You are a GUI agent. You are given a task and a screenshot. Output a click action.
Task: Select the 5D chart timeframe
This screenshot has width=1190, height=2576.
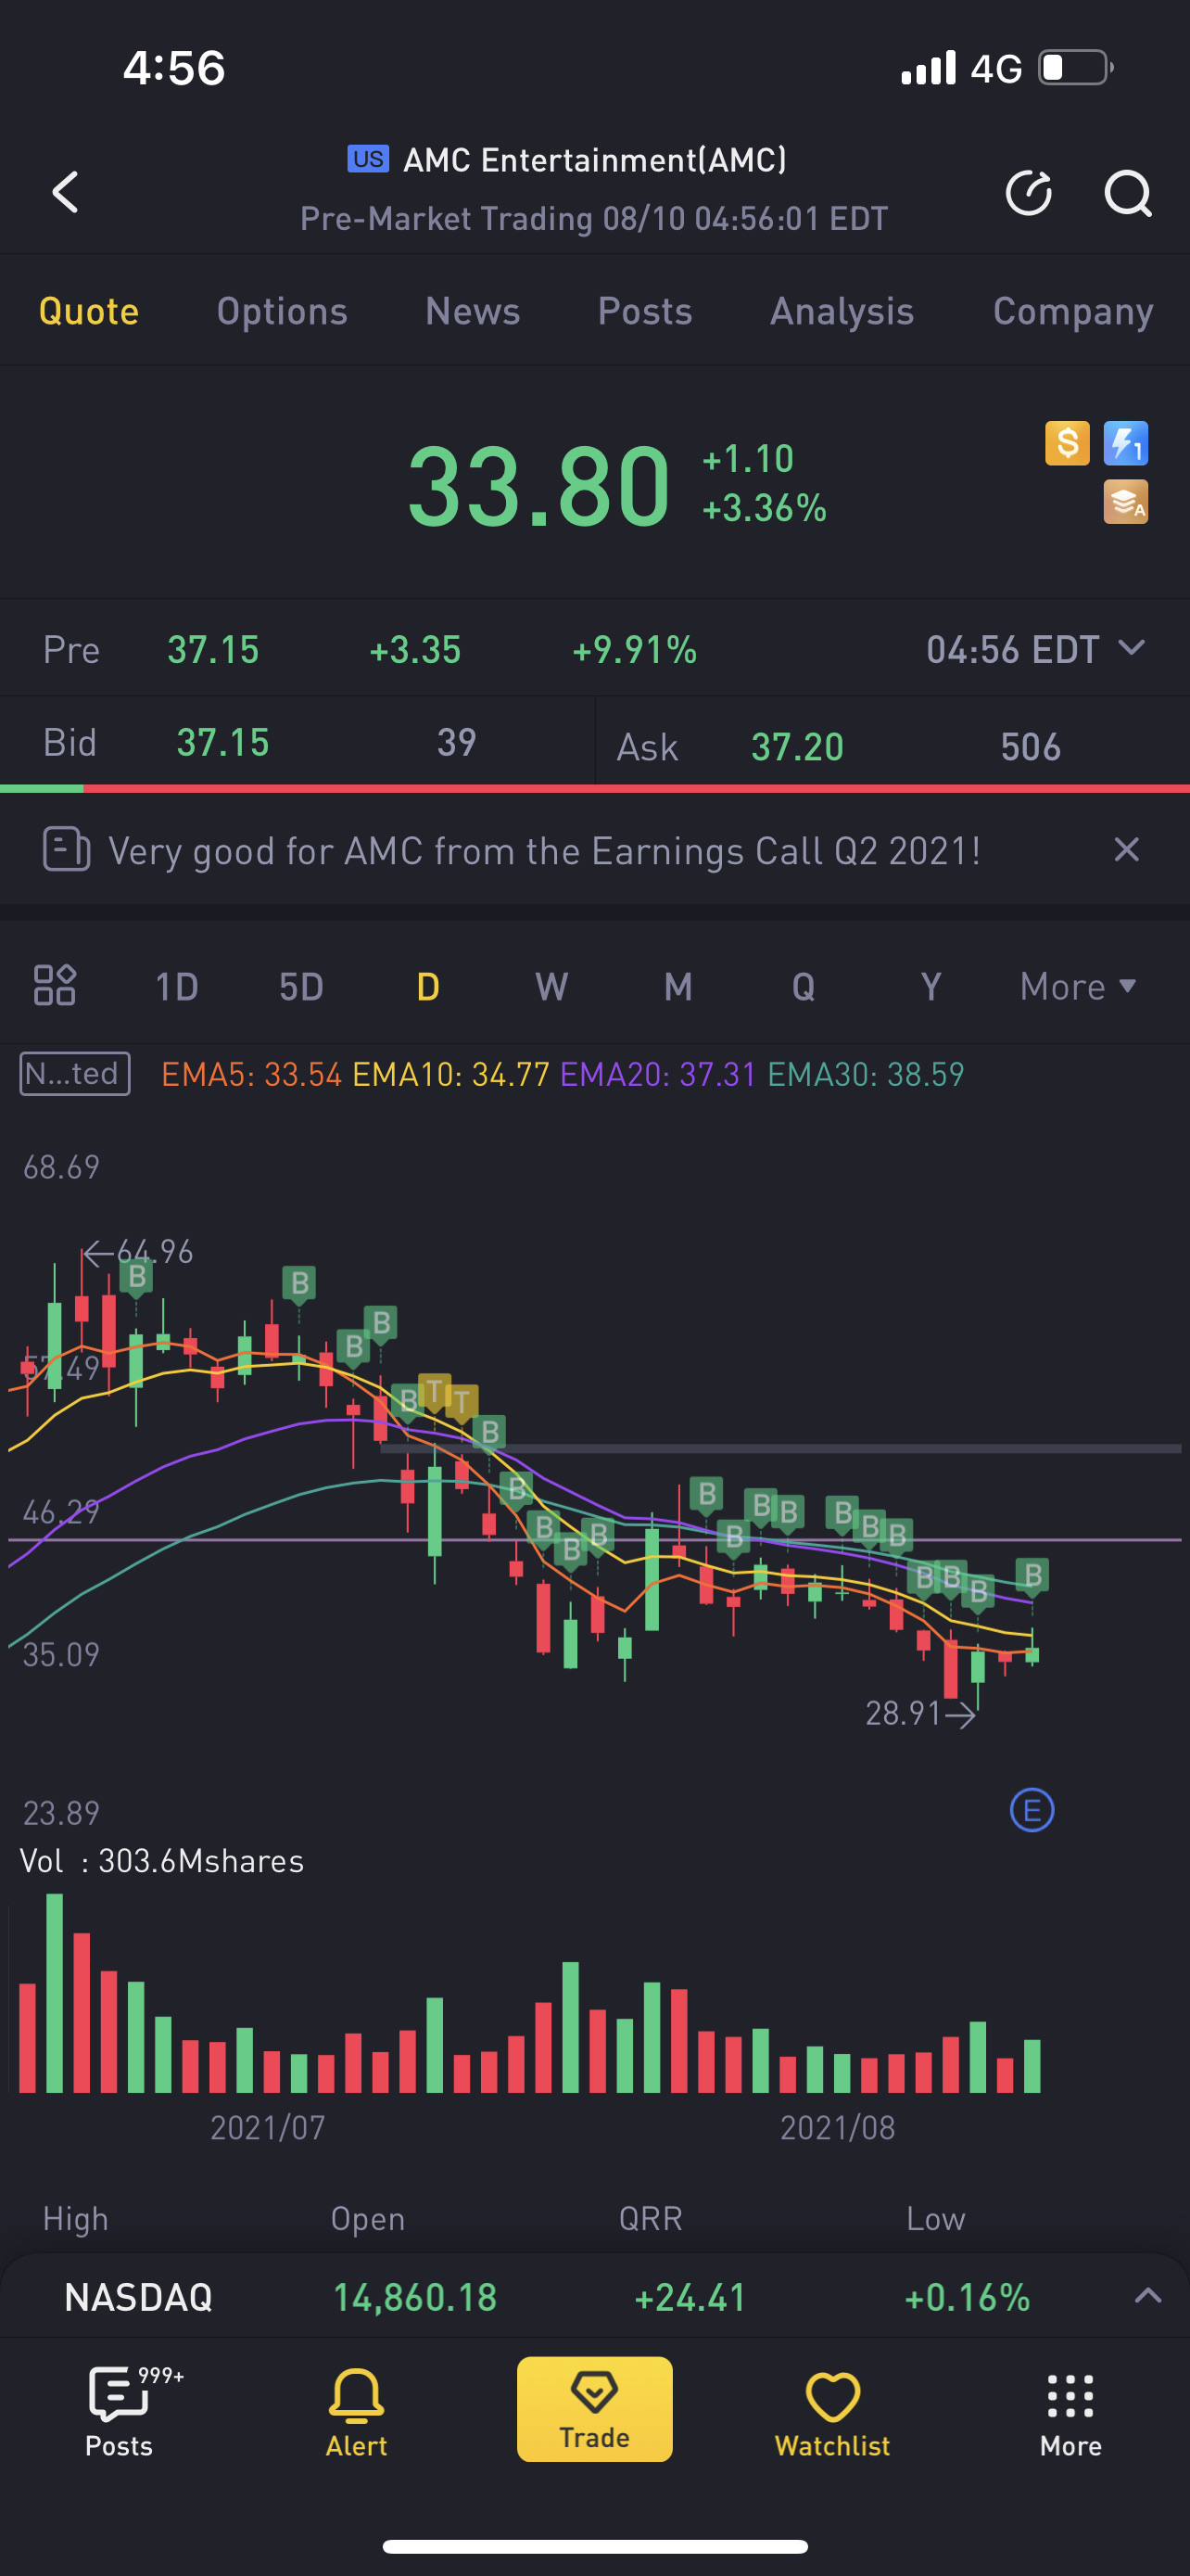(302, 987)
